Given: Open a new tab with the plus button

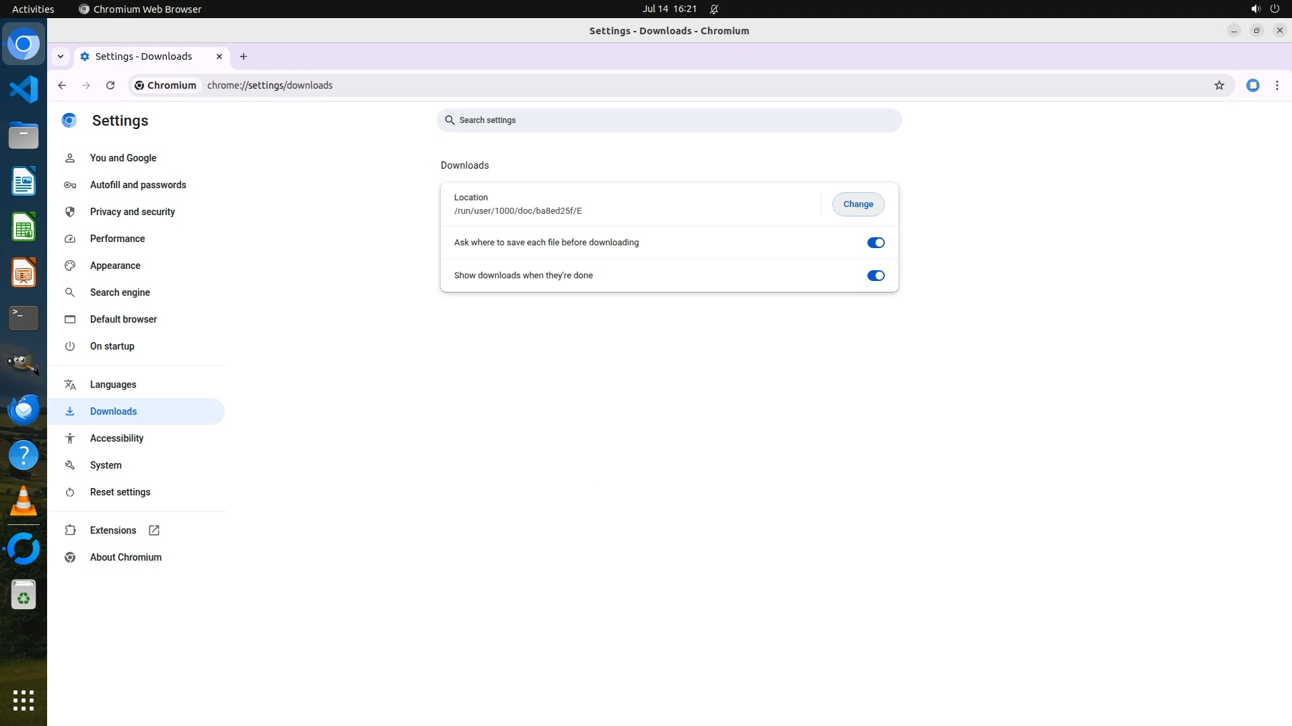Looking at the screenshot, I should (x=244, y=56).
